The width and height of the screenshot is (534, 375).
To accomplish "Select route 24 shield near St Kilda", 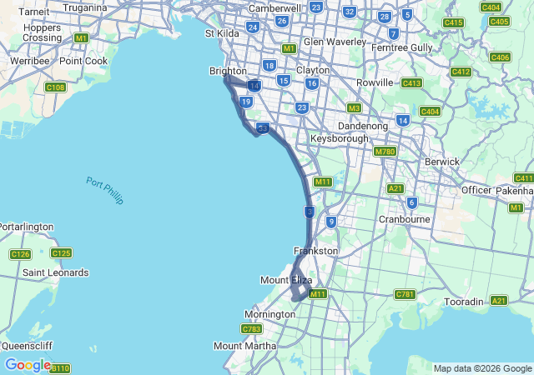I will click(x=253, y=27).
